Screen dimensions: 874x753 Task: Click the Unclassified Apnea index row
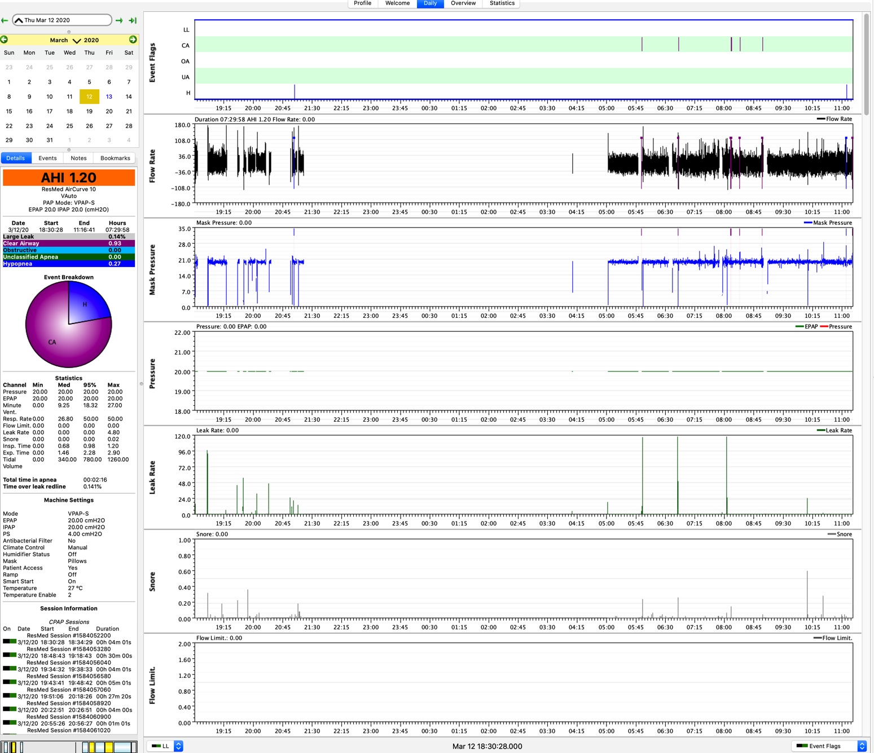[x=69, y=257]
